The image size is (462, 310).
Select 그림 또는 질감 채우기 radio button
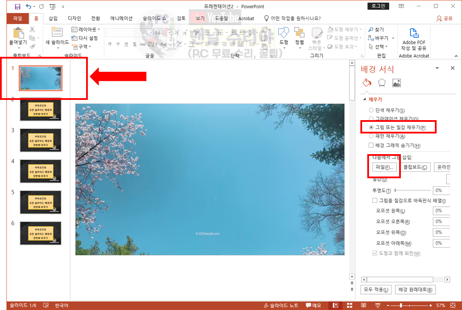(371, 127)
